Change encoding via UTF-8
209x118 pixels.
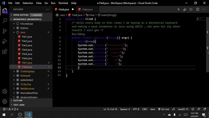point(136,109)
